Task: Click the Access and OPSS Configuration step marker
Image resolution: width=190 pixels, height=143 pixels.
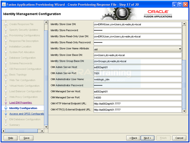Action: click(x=6, y=114)
